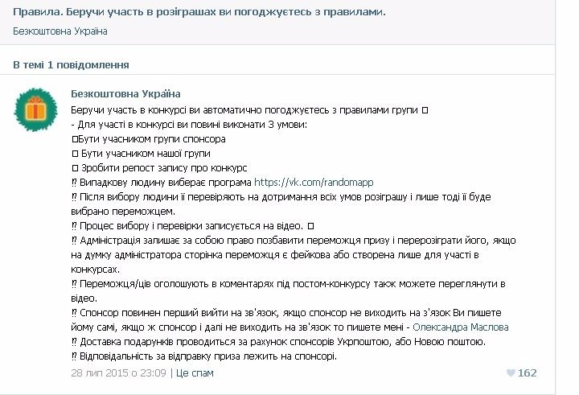
Task: Click the square symbol before "Зробити репост"
Action: tap(74, 168)
